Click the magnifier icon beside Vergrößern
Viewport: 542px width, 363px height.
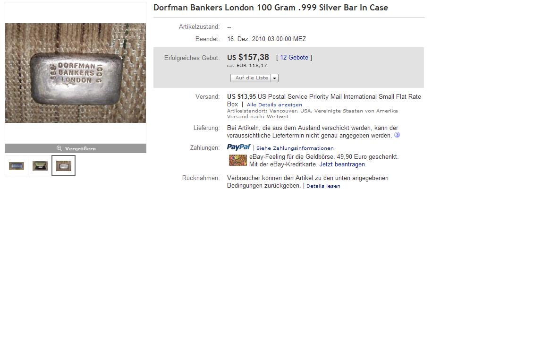tap(59, 148)
